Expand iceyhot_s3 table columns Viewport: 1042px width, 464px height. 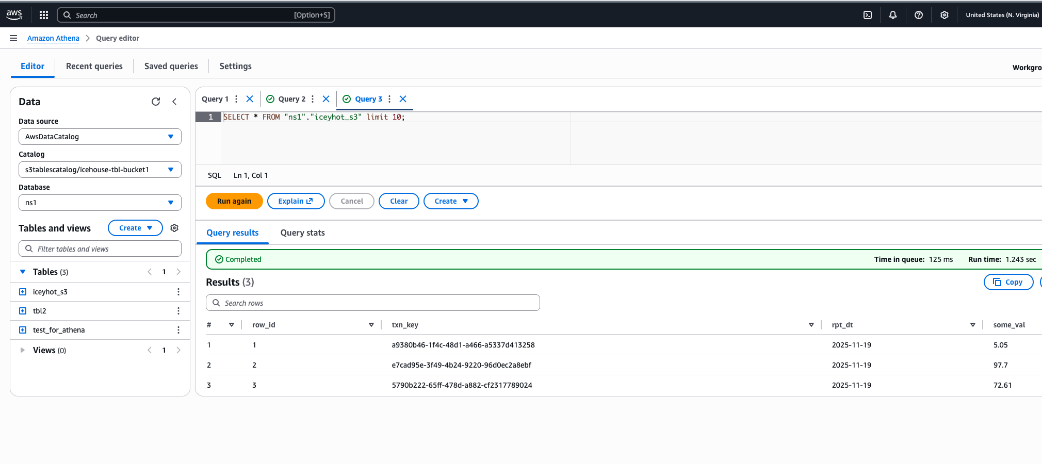click(x=23, y=292)
